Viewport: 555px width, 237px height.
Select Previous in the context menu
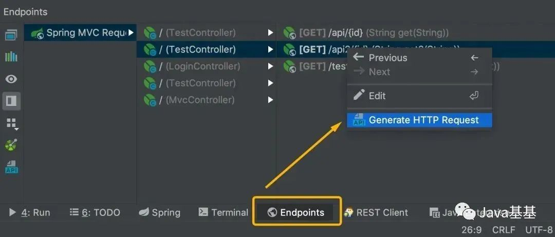[419, 58]
